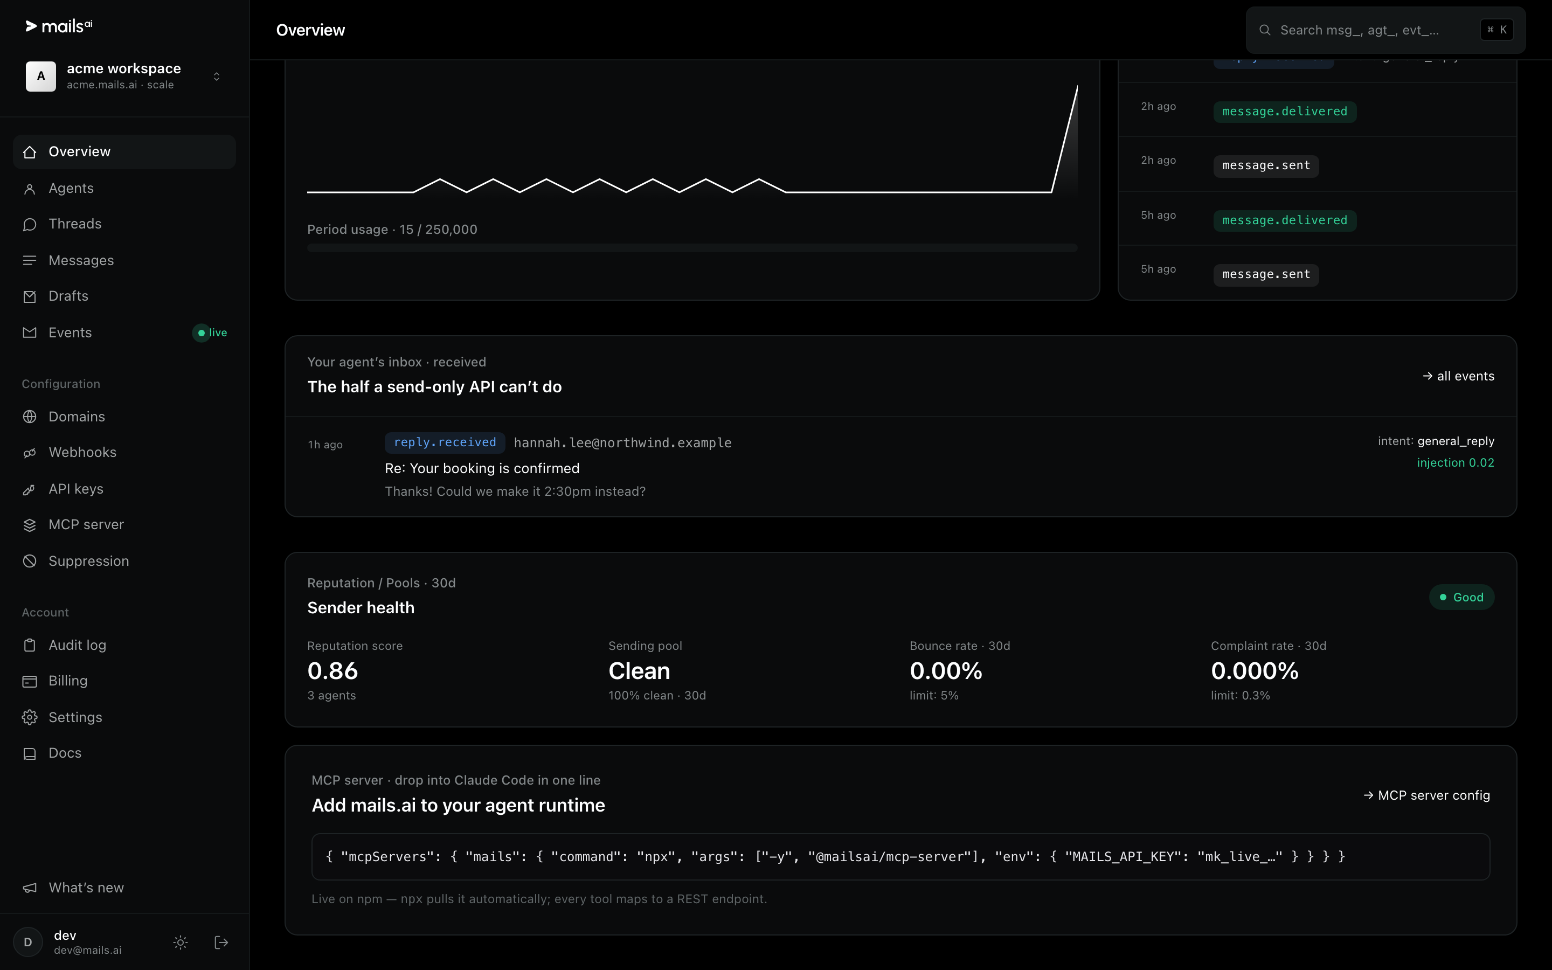
Task: Open the Threads chat icon
Action: 30,224
